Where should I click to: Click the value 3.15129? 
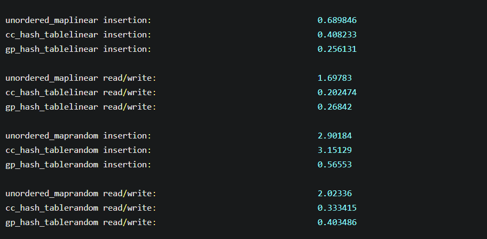pyautogui.click(x=335, y=150)
